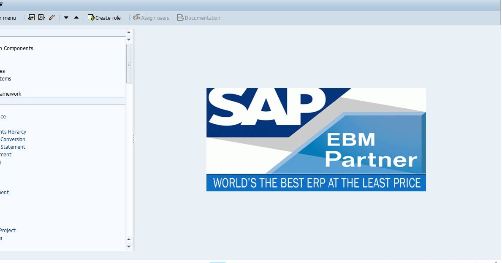Select the tree row ending in 'Statement'
Image resolution: width=502 pixels, height=263 pixels.
[13, 147]
